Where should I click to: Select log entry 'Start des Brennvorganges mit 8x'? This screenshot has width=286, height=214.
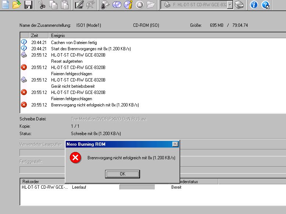[x=91, y=49]
